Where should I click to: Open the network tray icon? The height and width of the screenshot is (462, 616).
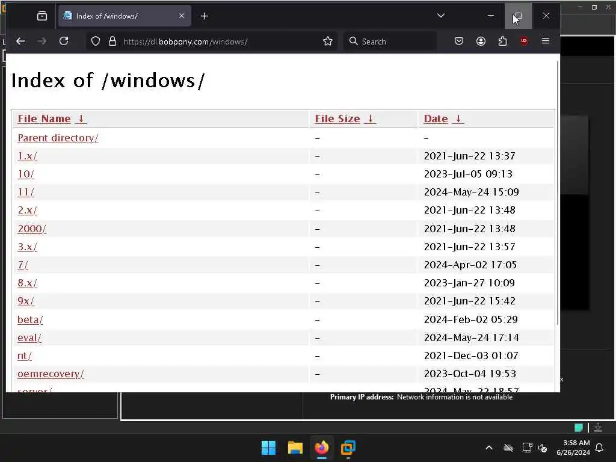point(527,448)
